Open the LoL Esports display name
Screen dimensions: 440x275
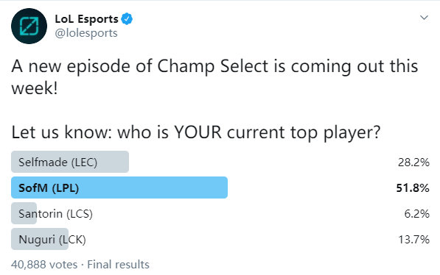click(x=87, y=19)
